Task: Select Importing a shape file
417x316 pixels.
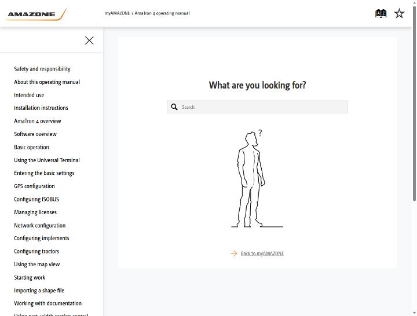Action: [x=39, y=291]
